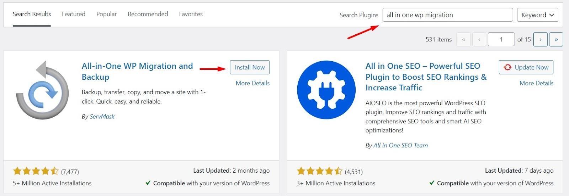The width and height of the screenshot is (569, 196).
Task: Open All in One SEO plugin title link
Action: coord(426,77)
